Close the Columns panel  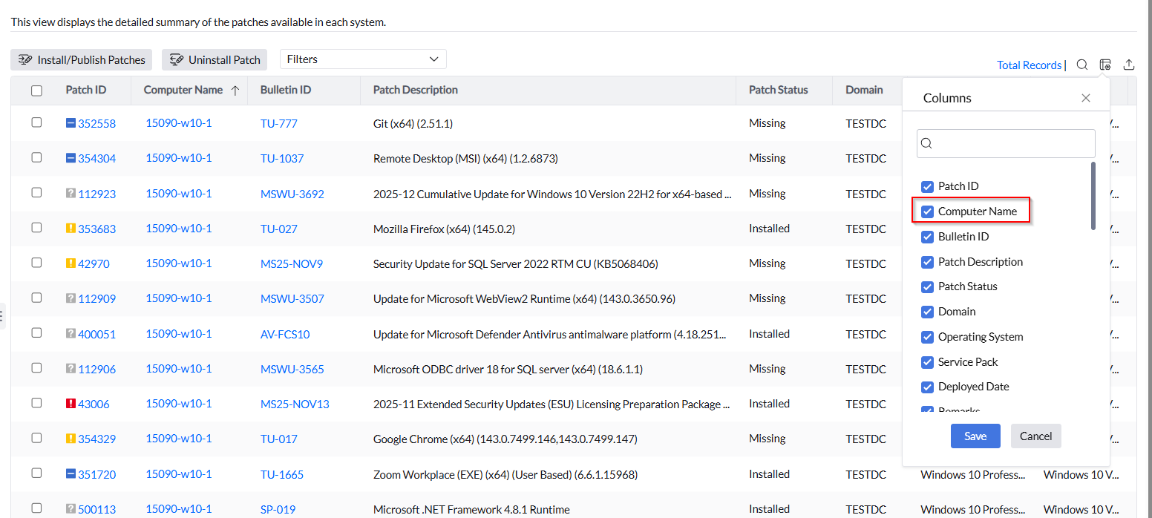click(x=1086, y=98)
